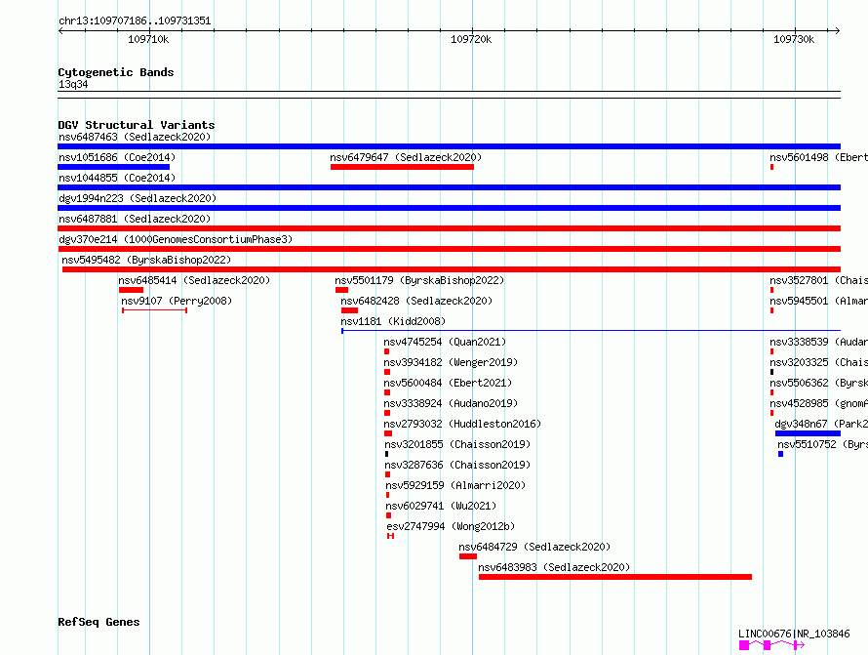This screenshot has width=868, height=655.
Task: Click the nsv1044855 (Coe2014) label
Action: (117, 178)
